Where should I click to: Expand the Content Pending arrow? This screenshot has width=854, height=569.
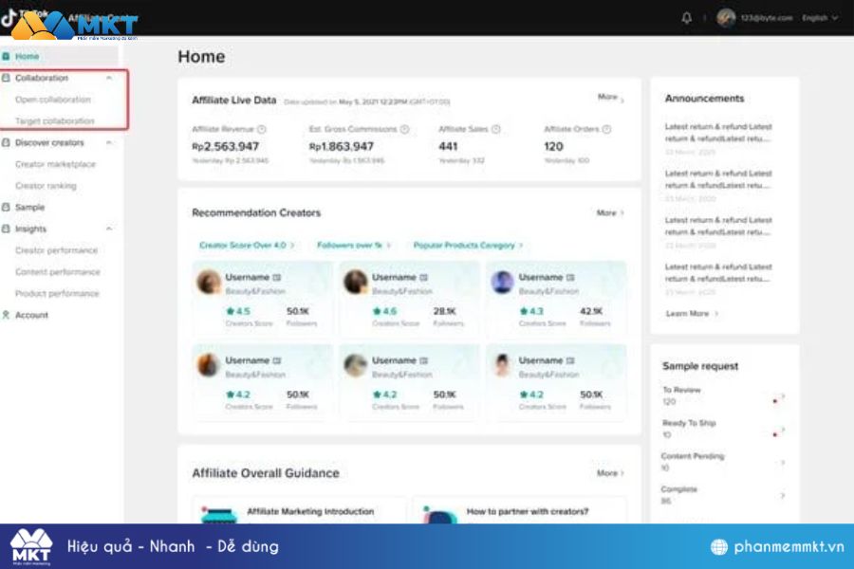pyautogui.click(x=783, y=463)
